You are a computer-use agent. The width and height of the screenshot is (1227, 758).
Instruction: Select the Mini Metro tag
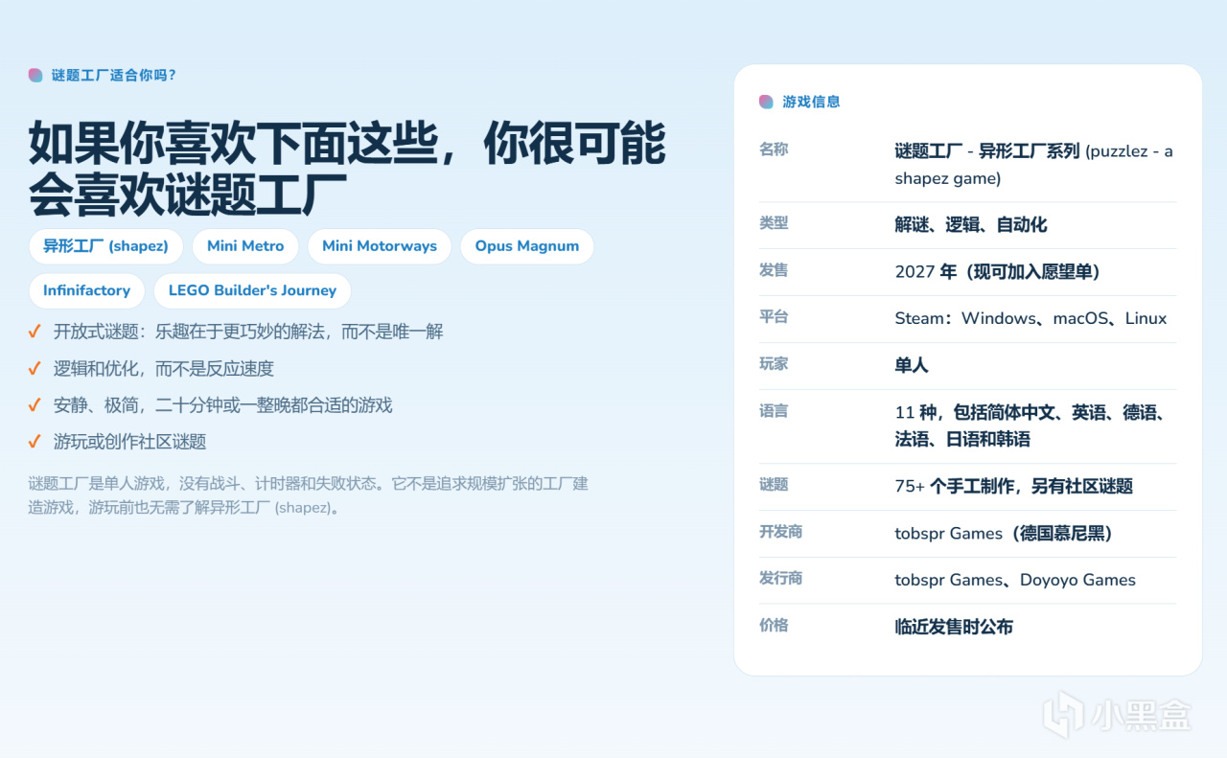(245, 246)
